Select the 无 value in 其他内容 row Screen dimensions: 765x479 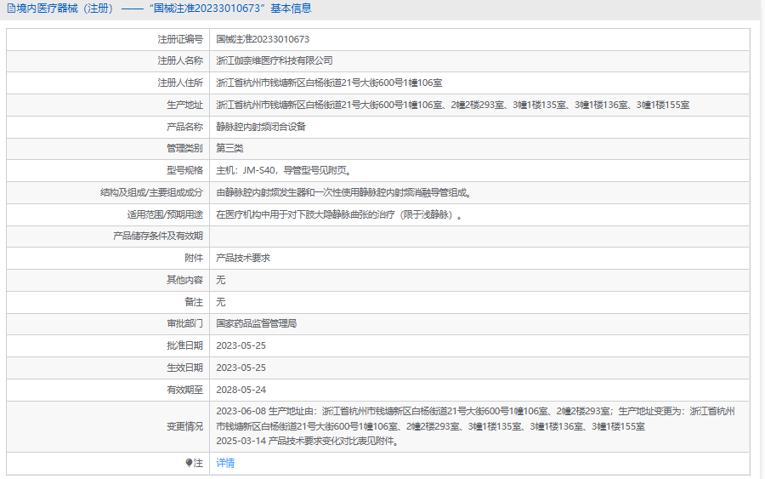click(x=220, y=280)
